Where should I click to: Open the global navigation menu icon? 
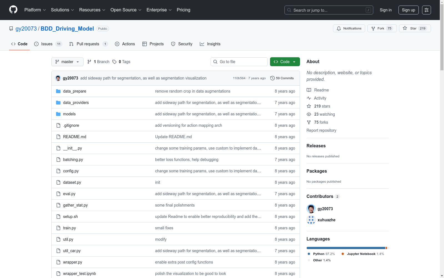427,10
